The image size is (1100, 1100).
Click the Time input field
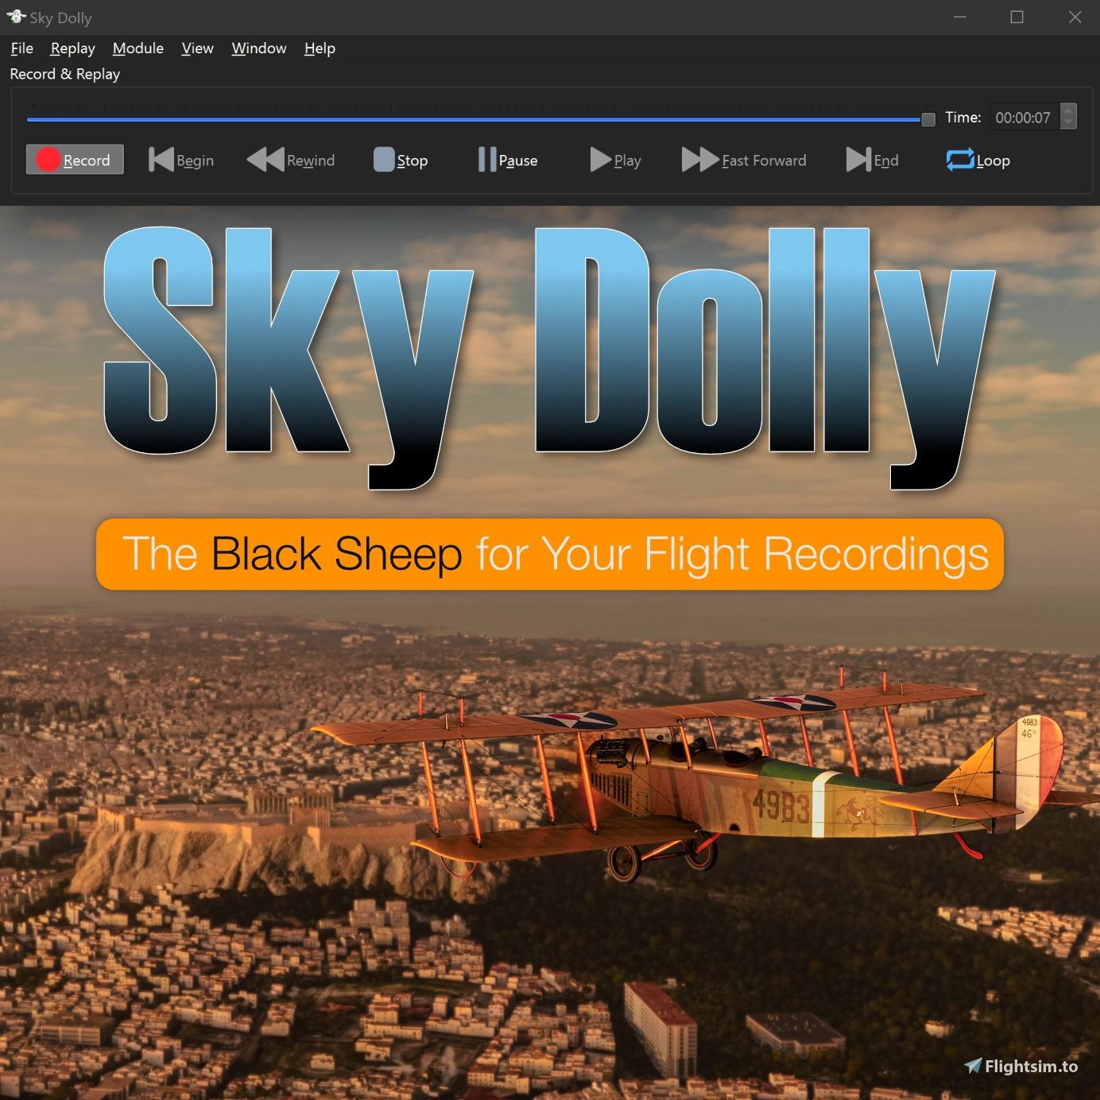[x=1024, y=118]
